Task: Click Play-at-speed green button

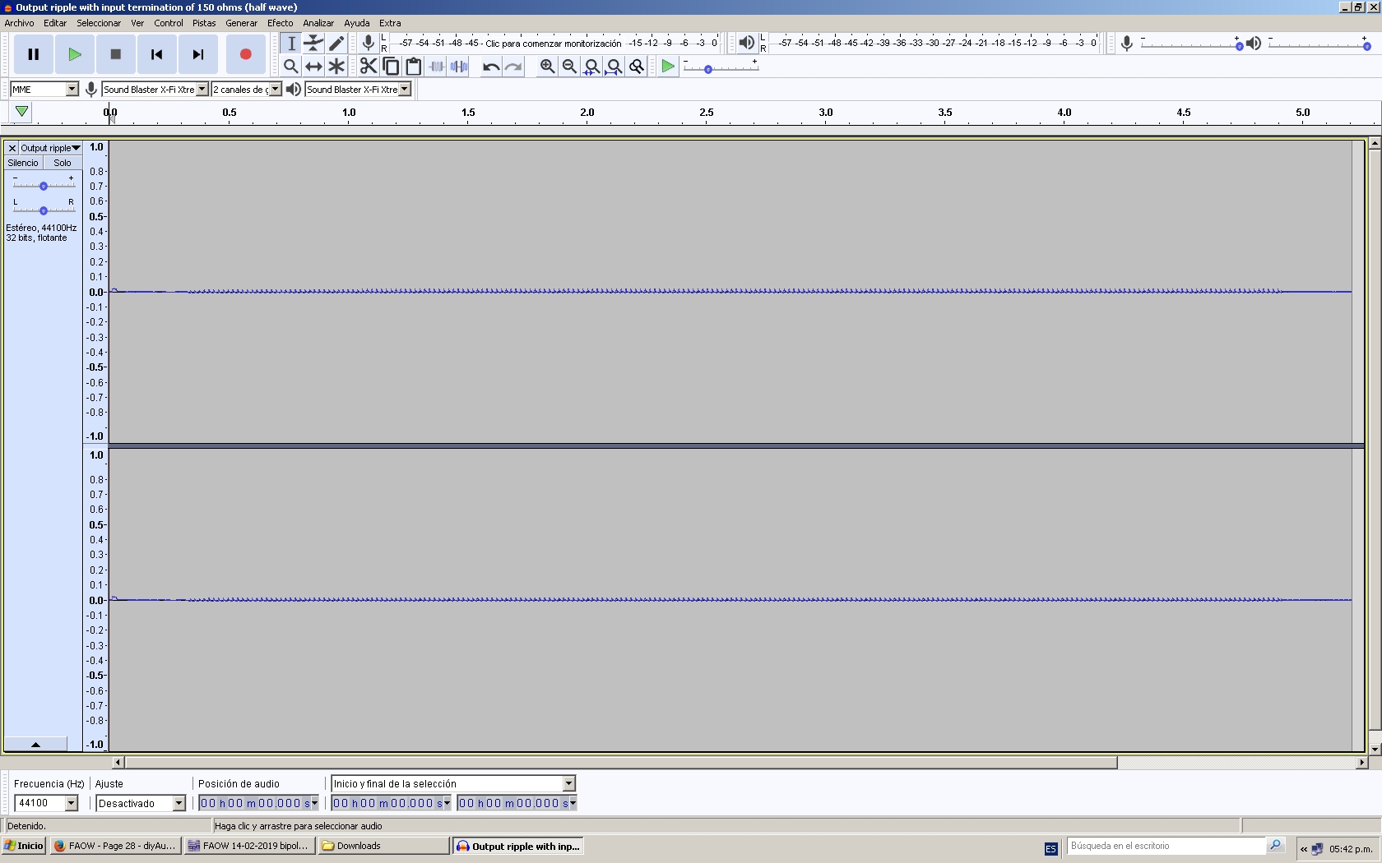Action: 668,66
